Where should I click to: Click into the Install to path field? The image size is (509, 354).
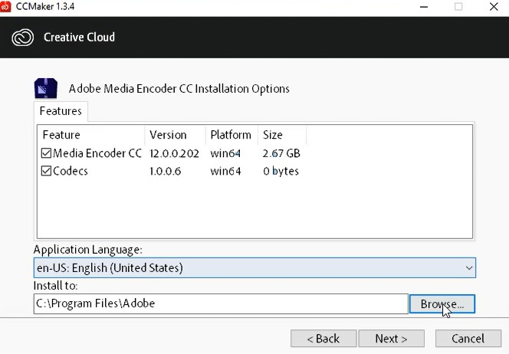(x=221, y=303)
